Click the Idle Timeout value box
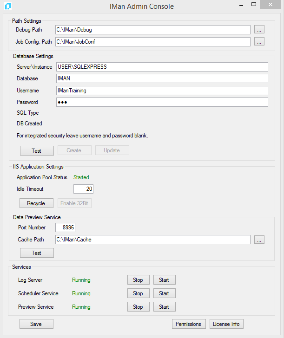This screenshot has height=338, width=284. click(x=84, y=189)
